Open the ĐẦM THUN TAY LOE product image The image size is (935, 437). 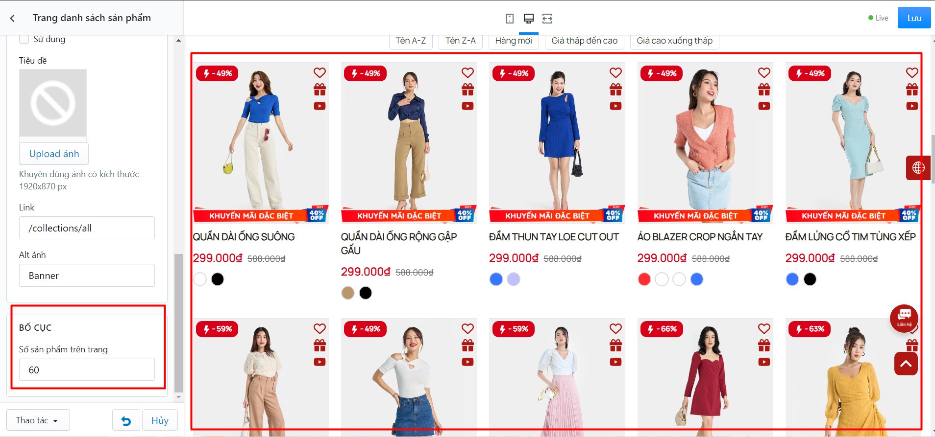coord(557,142)
